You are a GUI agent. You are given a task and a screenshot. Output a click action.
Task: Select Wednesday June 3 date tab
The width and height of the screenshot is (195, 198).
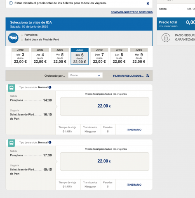(20, 57)
